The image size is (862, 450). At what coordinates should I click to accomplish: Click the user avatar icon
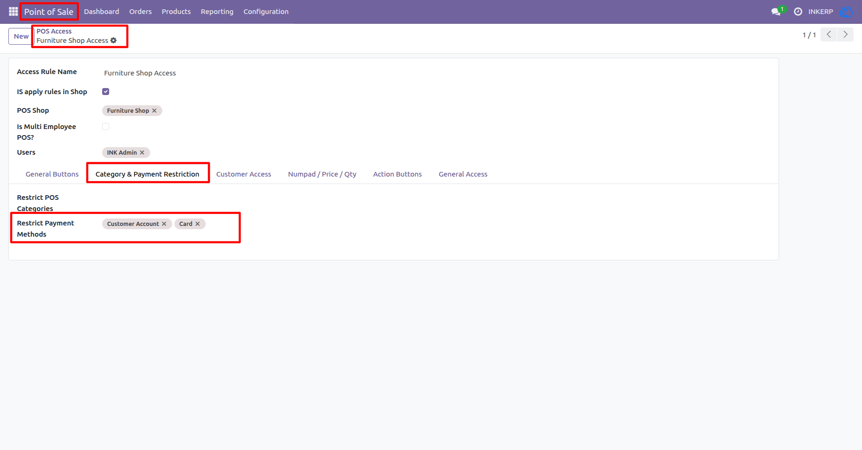[846, 12]
